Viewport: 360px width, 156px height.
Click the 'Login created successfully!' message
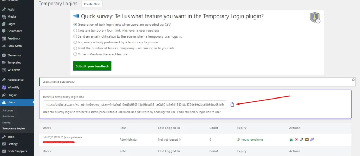click(x=59, y=82)
